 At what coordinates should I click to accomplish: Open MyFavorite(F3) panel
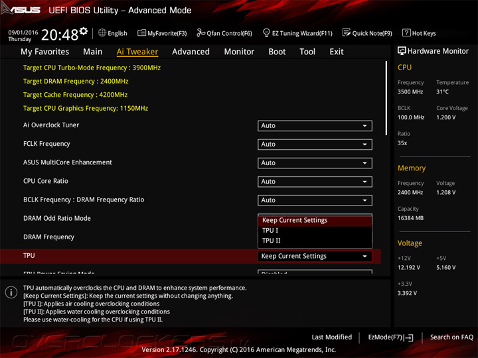(x=162, y=33)
